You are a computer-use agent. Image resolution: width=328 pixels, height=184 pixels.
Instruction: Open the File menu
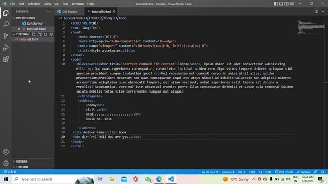click(x=12, y=4)
